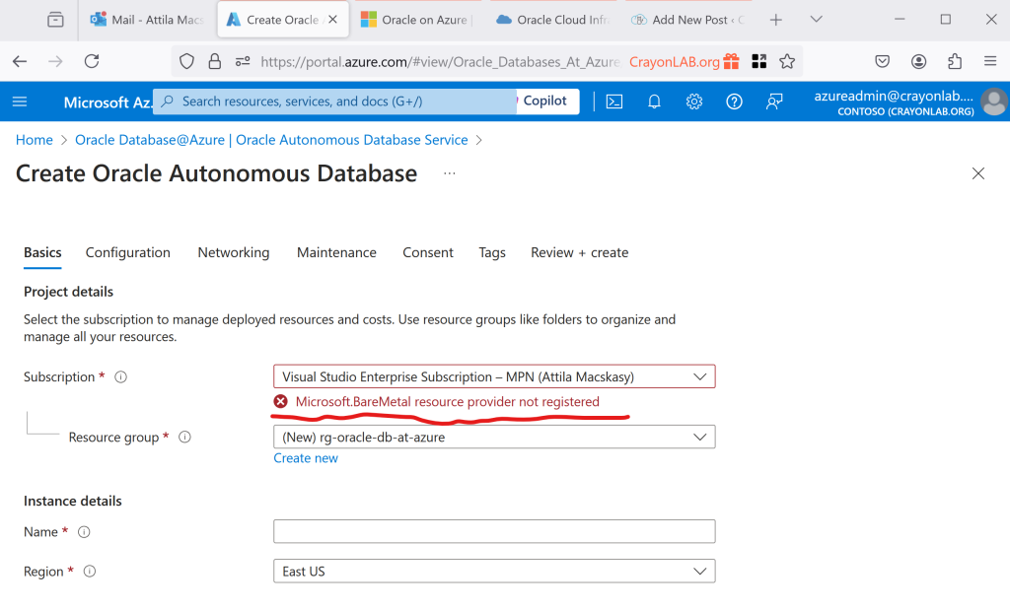Click the Create new resource group link
Viewport: 1010px width, 610px height.
click(306, 458)
